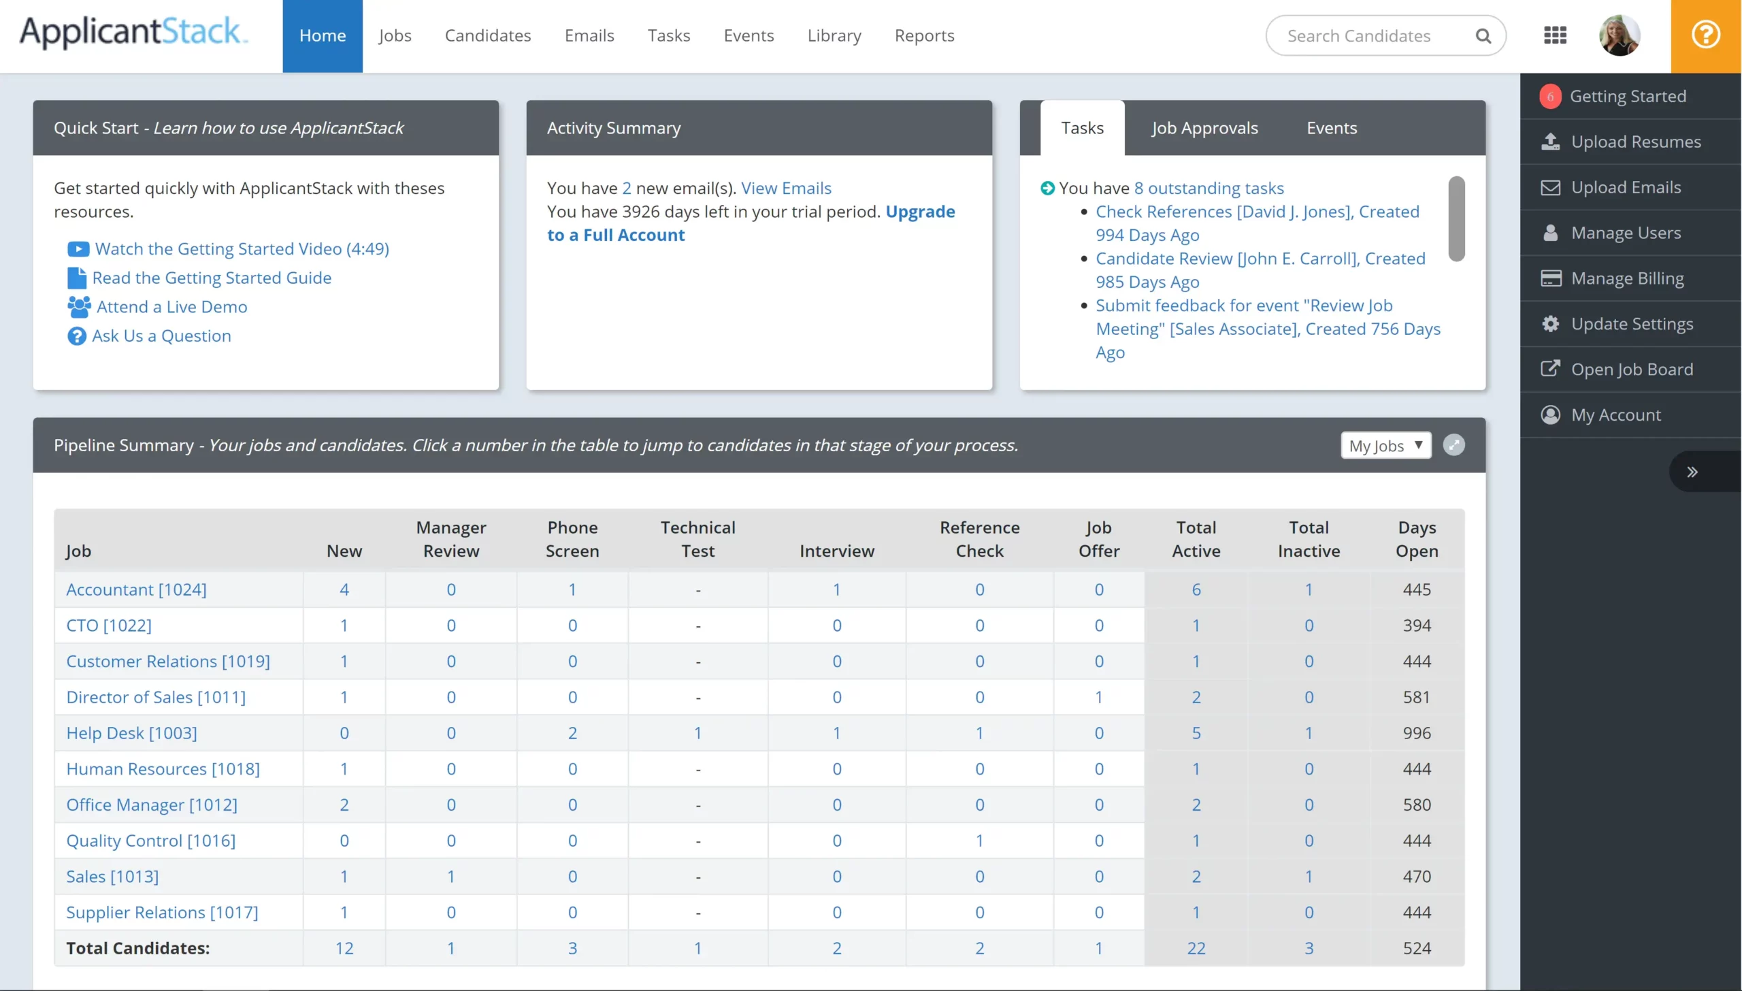Image resolution: width=1742 pixels, height=991 pixels.
Task: Open the My Jobs dropdown
Action: click(x=1385, y=446)
